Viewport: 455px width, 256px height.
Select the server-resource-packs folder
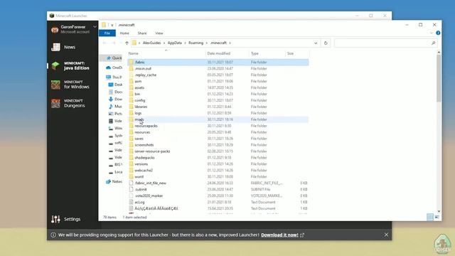coord(218,151)
